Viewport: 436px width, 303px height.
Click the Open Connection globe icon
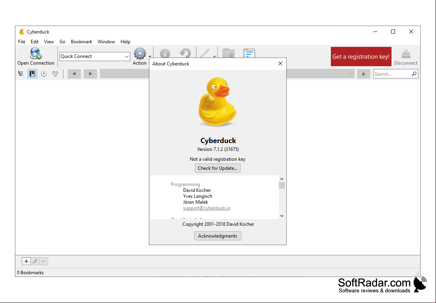coord(36,54)
